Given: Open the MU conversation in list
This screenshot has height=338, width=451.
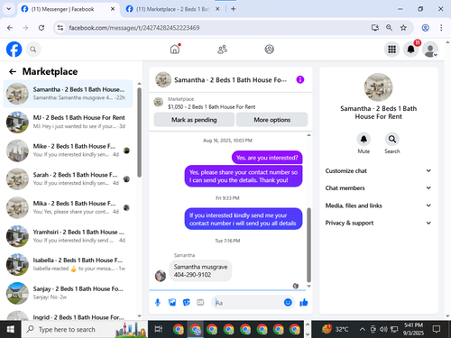Looking at the screenshot, I should pyautogui.click(x=68, y=122).
